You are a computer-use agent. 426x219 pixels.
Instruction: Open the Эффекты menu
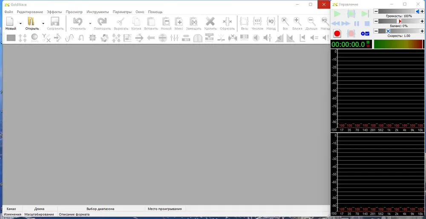click(x=55, y=12)
